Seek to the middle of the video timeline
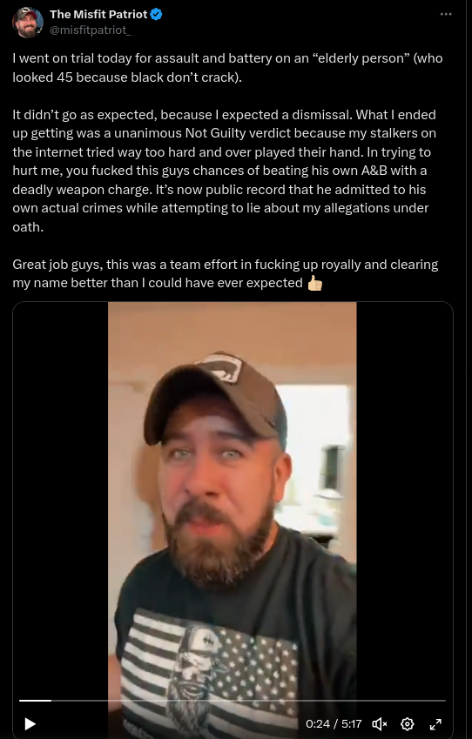Image resolution: width=472 pixels, height=739 pixels. click(233, 701)
